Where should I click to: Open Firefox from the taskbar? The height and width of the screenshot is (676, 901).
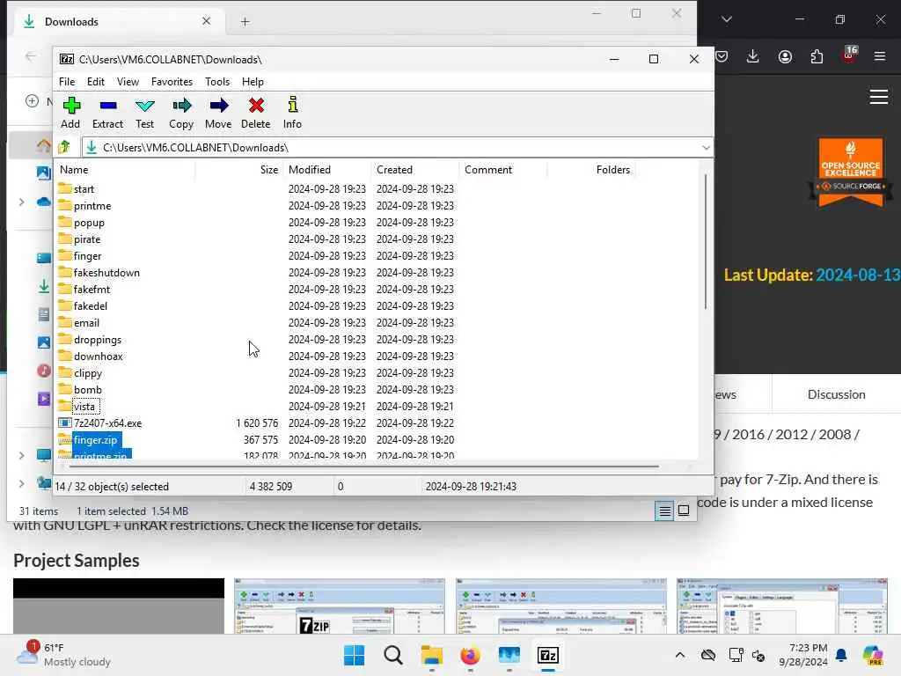[x=470, y=655]
